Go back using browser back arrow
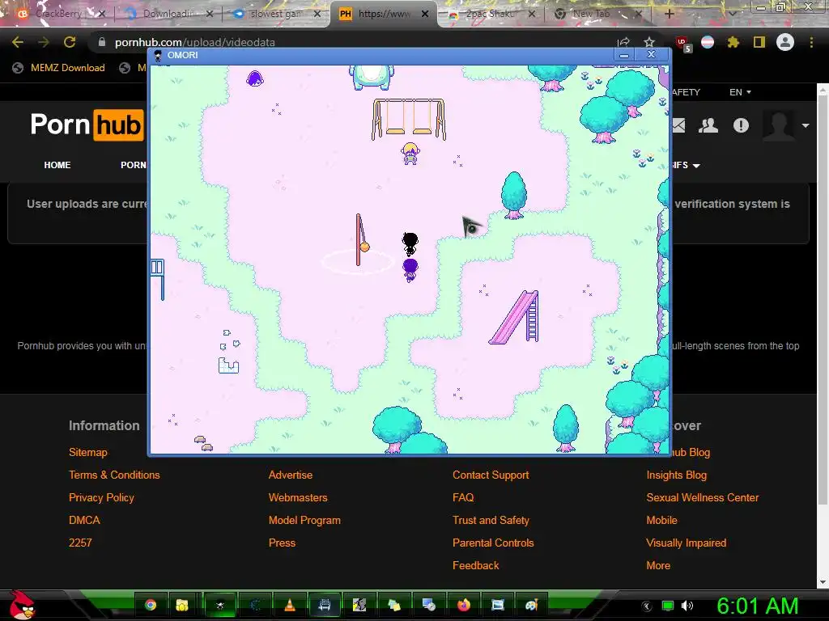The image size is (829, 621). click(x=18, y=42)
